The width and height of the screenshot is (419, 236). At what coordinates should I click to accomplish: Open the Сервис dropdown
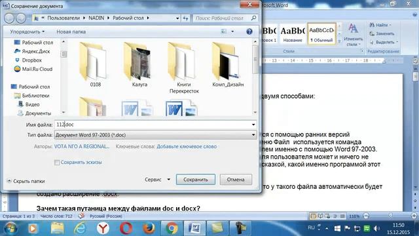[x=157, y=180]
